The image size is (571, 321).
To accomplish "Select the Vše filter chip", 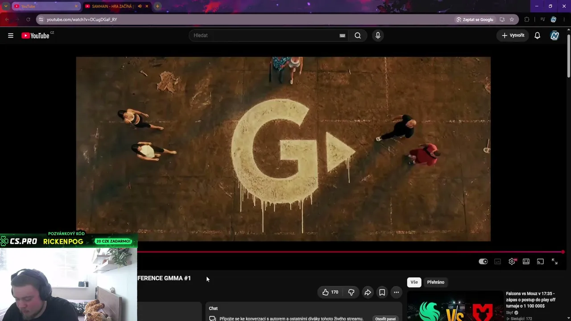I will 414,282.
